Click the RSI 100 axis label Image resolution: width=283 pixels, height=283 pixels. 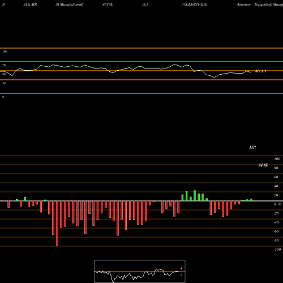click(5, 52)
